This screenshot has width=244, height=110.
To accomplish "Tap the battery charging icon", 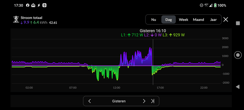I will pyautogui.click(x=215, y=5).
